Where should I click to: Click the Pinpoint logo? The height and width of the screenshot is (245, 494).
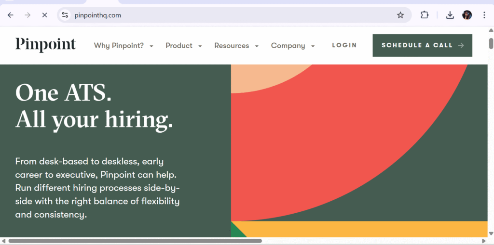click(x=46, y=45)
